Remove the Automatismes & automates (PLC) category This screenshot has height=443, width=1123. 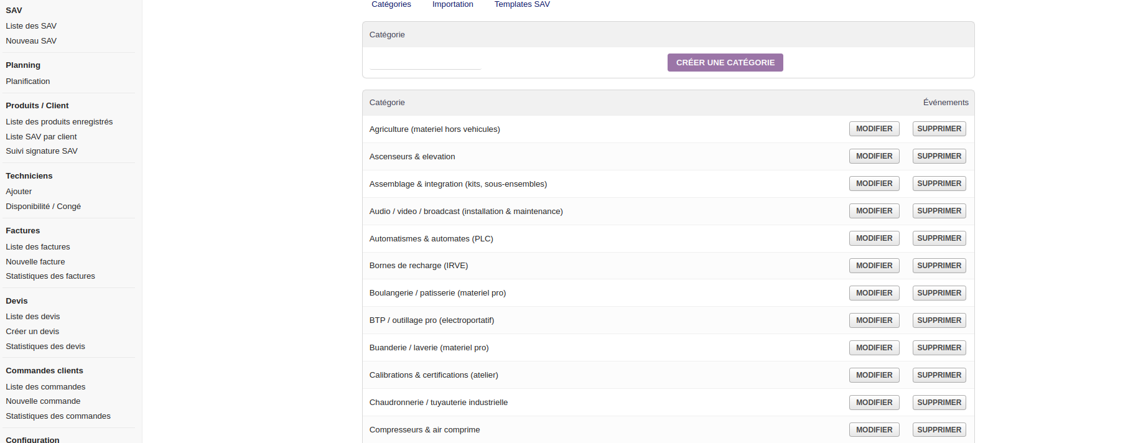(939, 238)
